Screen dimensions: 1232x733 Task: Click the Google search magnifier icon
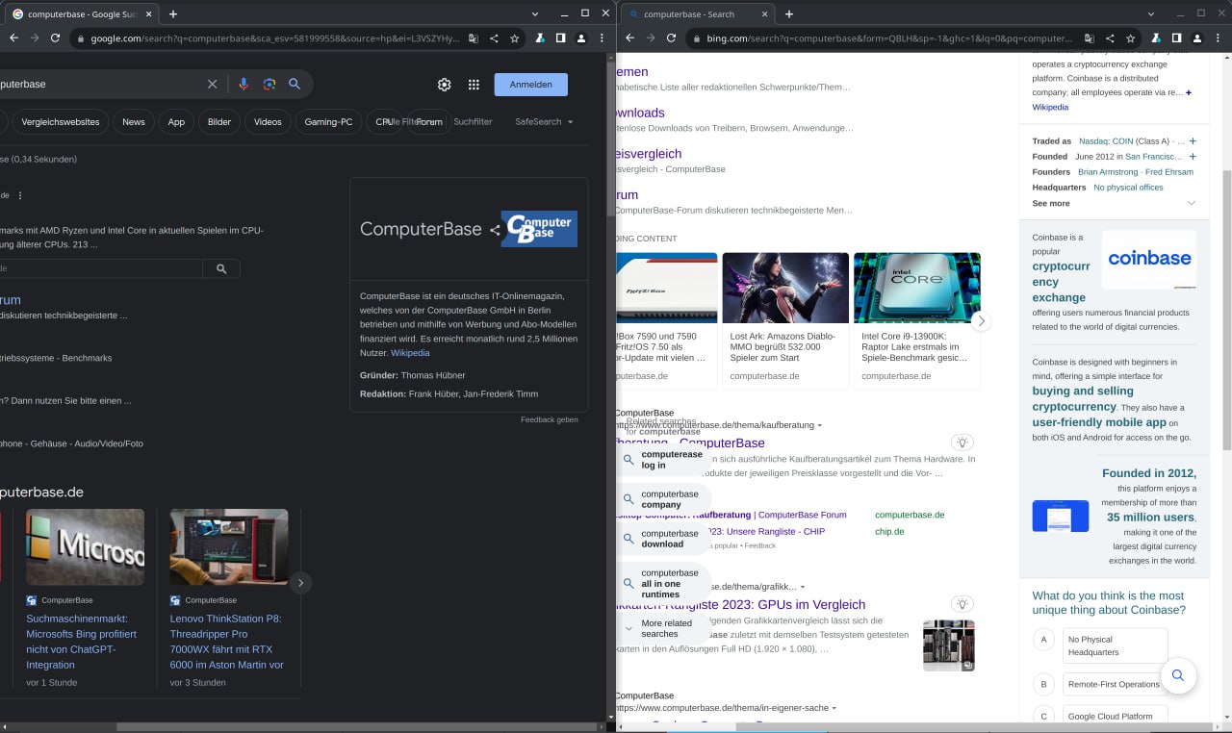(x=295, y=84)
